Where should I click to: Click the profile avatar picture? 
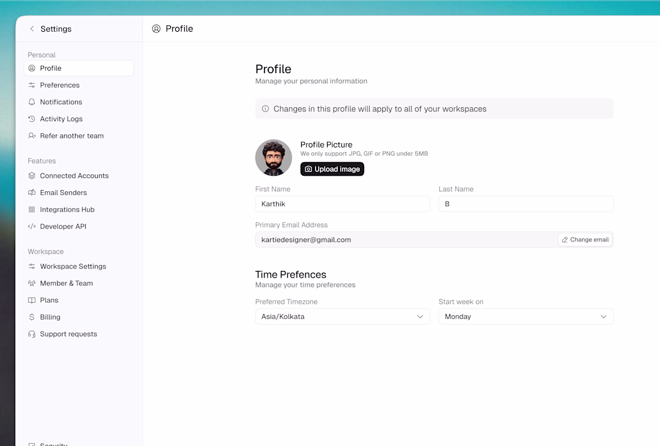[x=274, y=158]
